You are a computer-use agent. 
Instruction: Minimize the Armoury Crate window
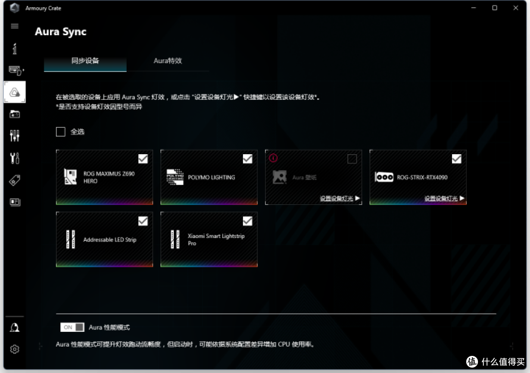click(x=474, y=8)
